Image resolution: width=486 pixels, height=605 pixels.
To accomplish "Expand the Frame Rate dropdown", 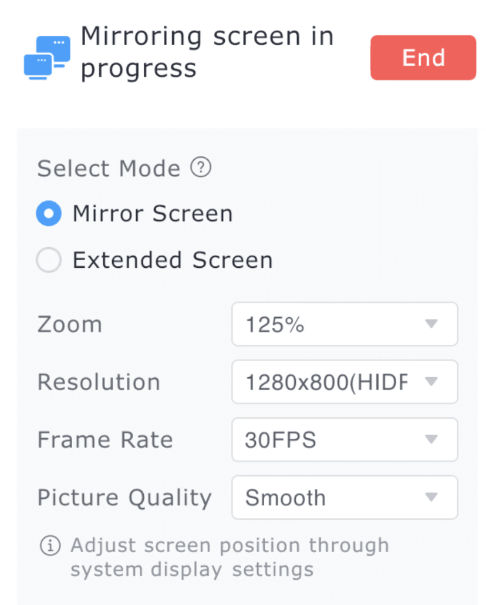I will click(x=345, y=439).
